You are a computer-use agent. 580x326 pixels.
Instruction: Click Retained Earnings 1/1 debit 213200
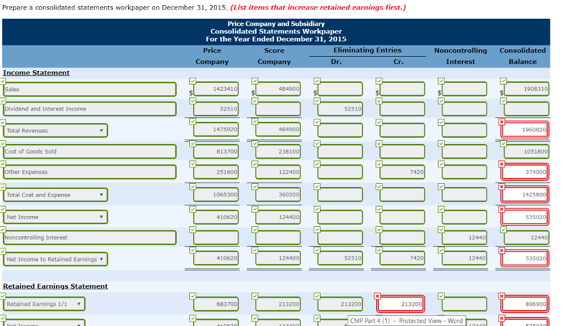point(340,304)
